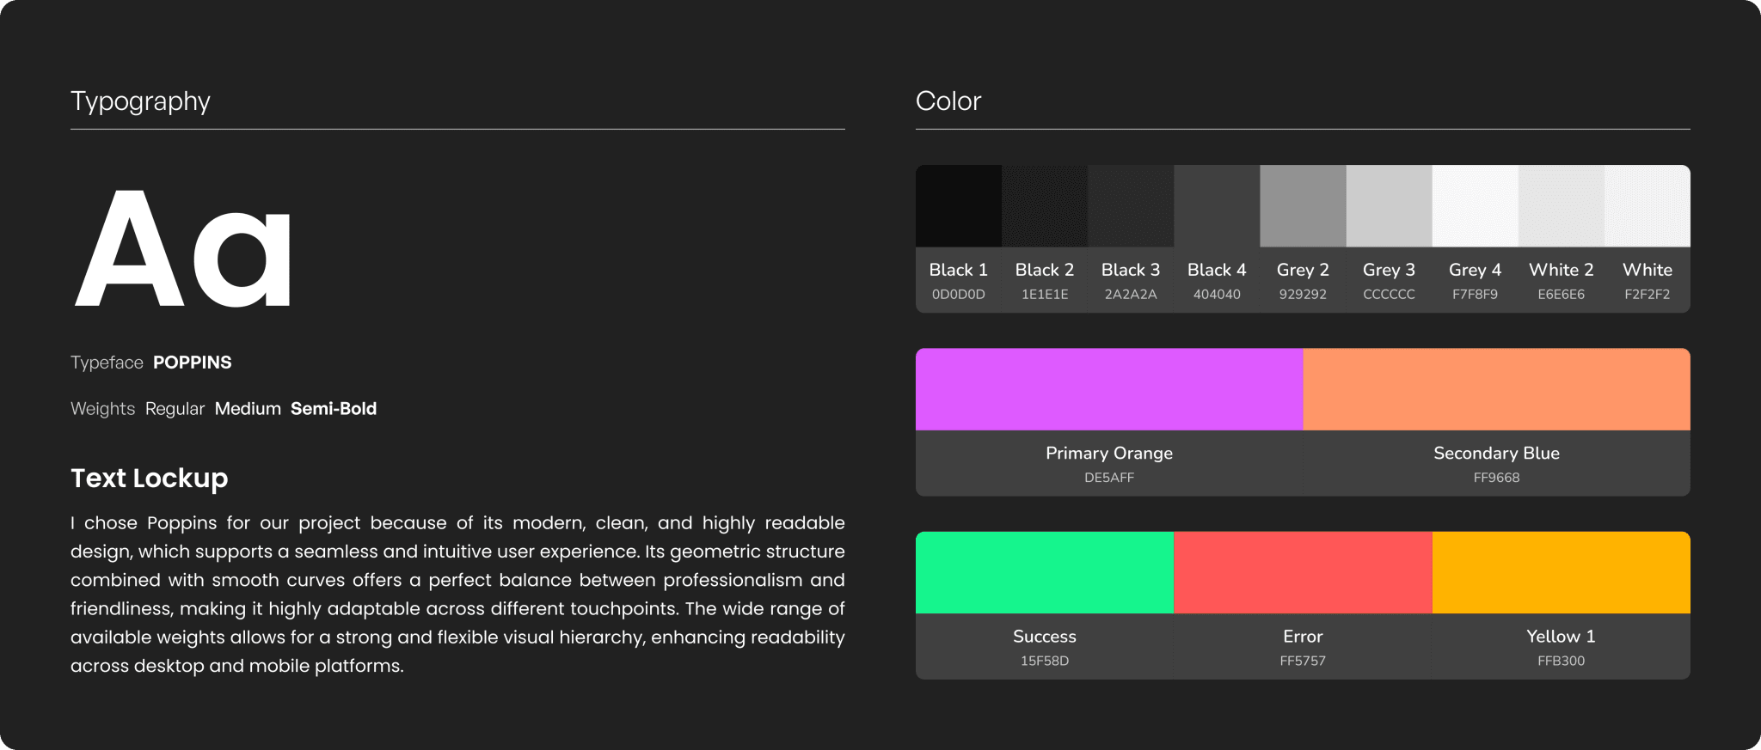Image resolution: width=1761 pixels, height=750 pixels.
Task: Choose the Yellow 1 color swatch
Action: (1561, 572)
